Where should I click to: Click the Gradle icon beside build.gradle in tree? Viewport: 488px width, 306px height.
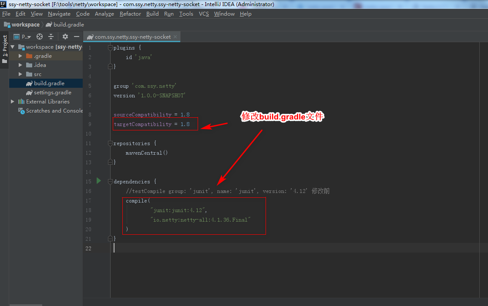click(29, 83)
